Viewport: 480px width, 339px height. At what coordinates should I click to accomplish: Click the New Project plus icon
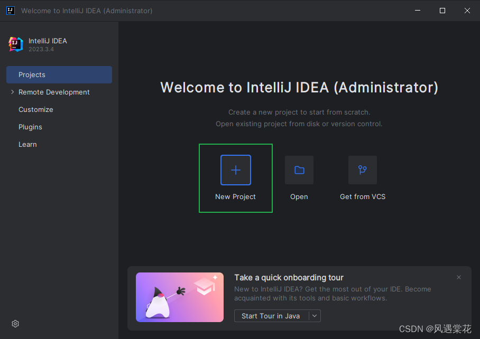235,170
